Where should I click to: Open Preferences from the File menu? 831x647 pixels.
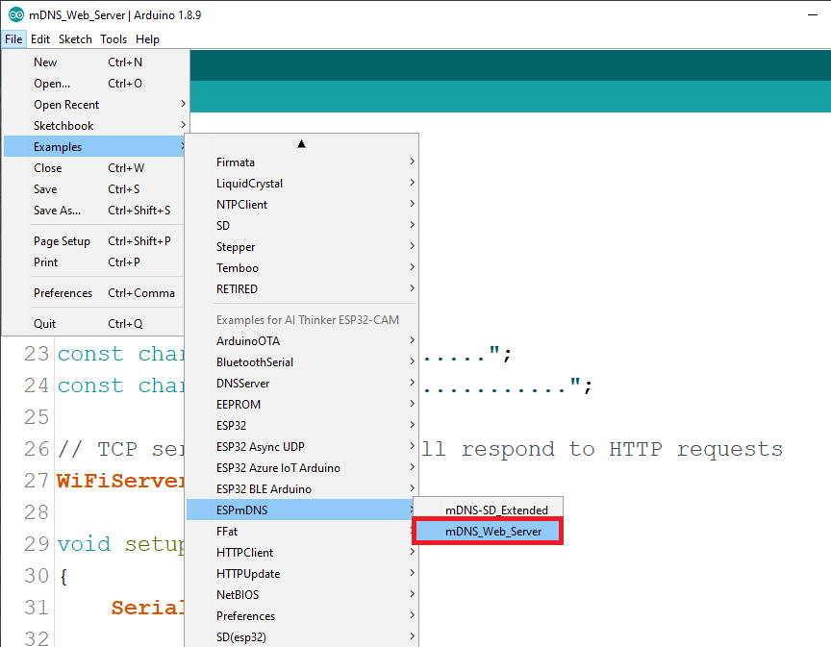95,293
